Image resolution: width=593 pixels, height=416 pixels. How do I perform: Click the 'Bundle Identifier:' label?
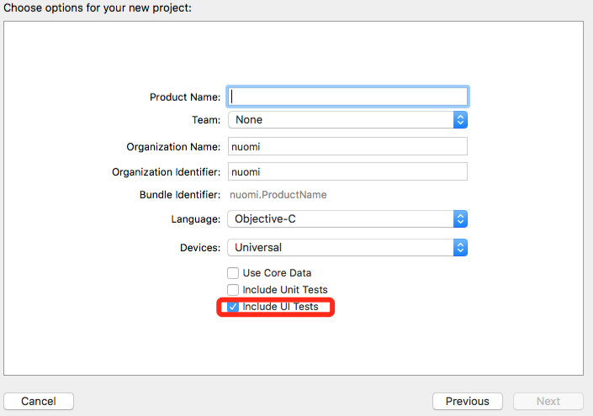[x=180, y=195]
